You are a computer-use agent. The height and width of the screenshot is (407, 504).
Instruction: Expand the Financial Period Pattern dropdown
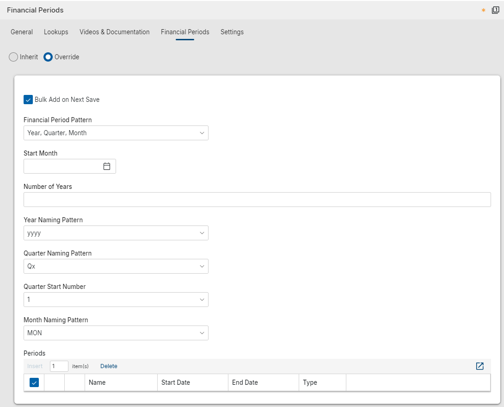(x=116, y=133)
